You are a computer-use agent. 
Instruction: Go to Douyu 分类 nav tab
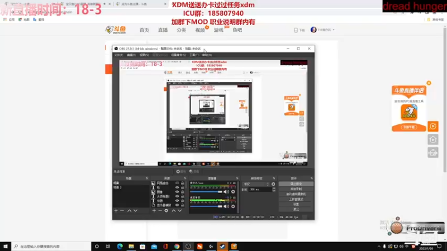[x=181, y=30]
